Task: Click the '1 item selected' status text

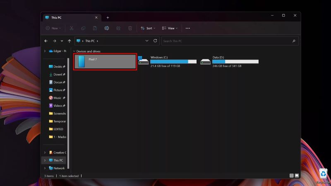Action: click(69, 176)
